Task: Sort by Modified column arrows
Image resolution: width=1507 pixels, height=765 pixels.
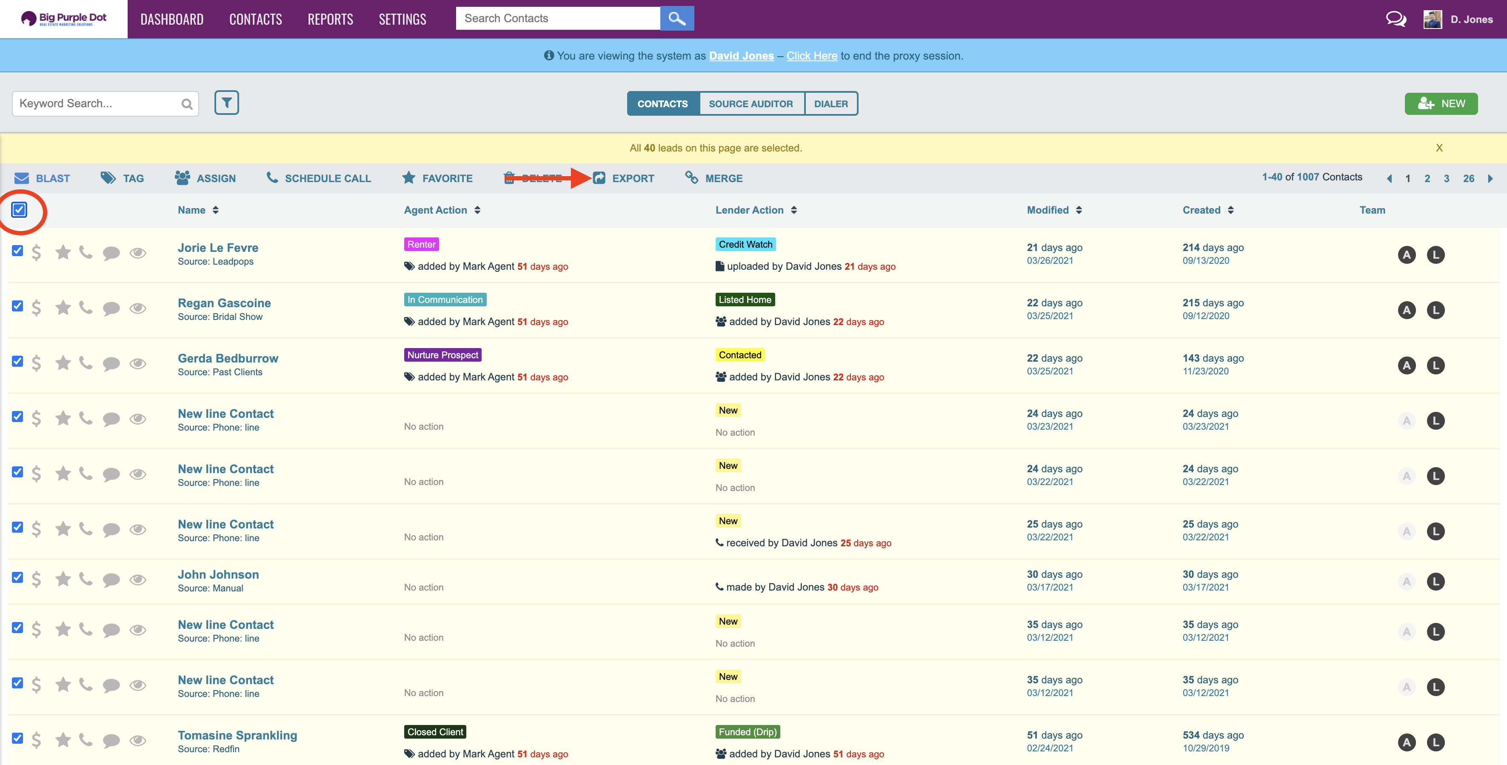Action: pos(1079,210)
